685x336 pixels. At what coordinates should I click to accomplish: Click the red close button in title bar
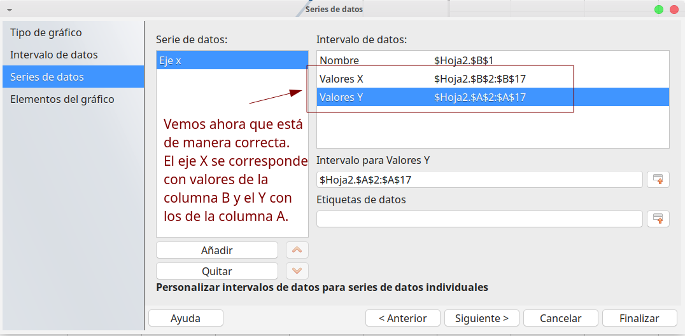click(674, 9)
